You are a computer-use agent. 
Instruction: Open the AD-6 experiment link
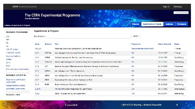tap(37, 76)
